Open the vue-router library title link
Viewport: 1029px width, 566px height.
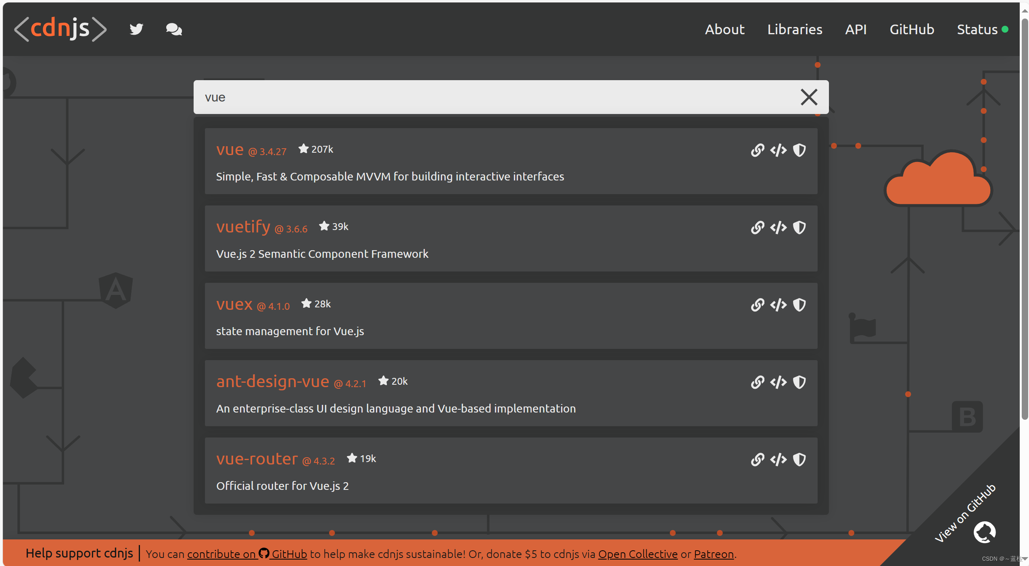click(x=257, y=459)
